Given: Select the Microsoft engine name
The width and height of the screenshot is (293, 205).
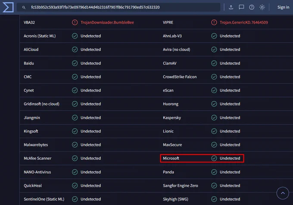Looking at the screenshot, I should [171, 158].
